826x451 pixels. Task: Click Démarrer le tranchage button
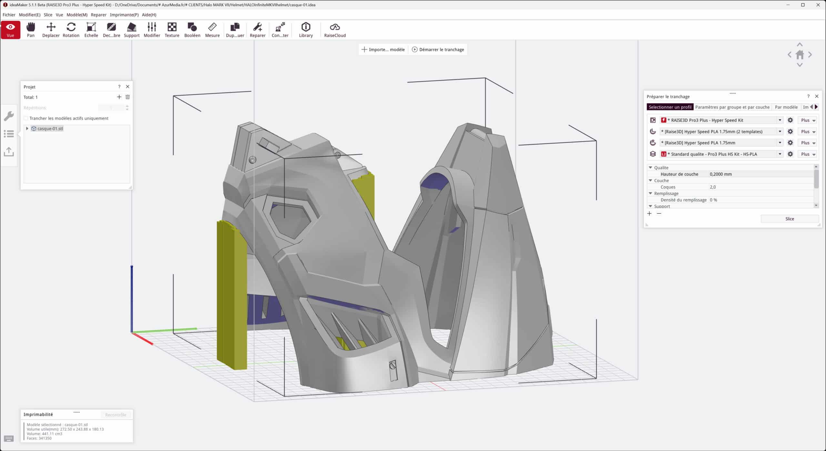[x=438, y=50]
